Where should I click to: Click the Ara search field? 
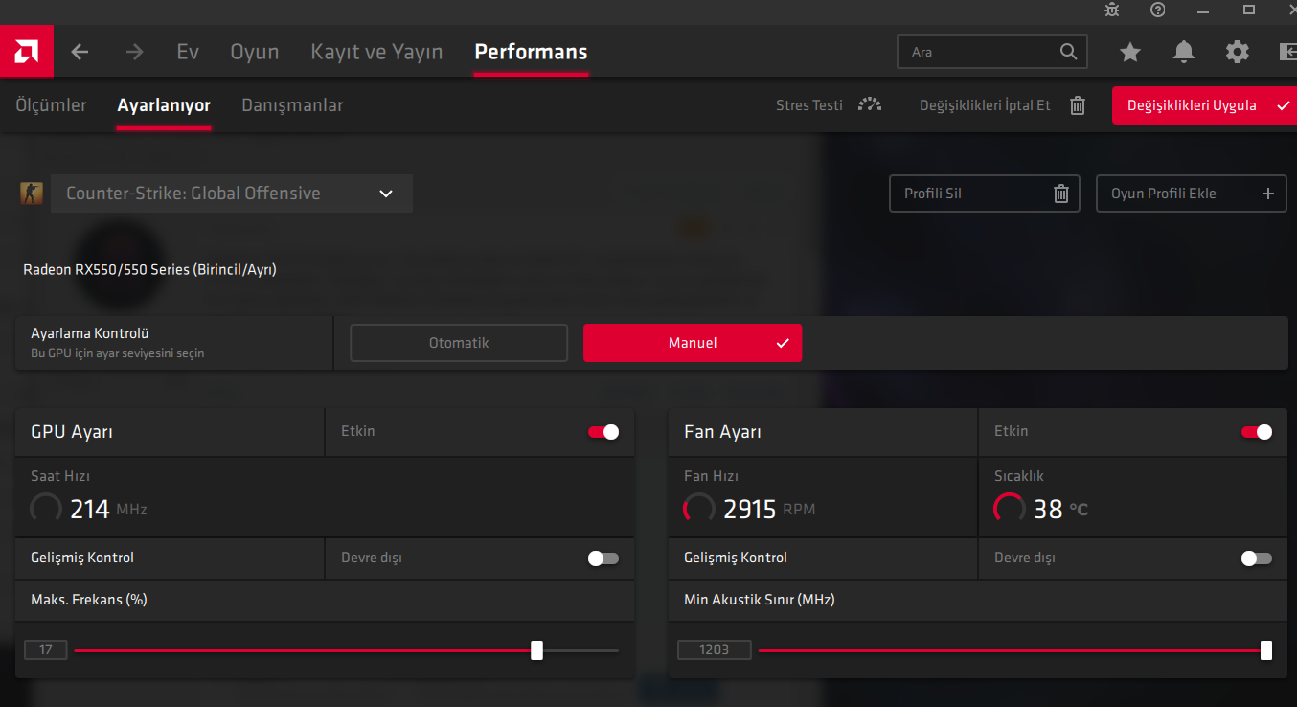tap(992, 52)
